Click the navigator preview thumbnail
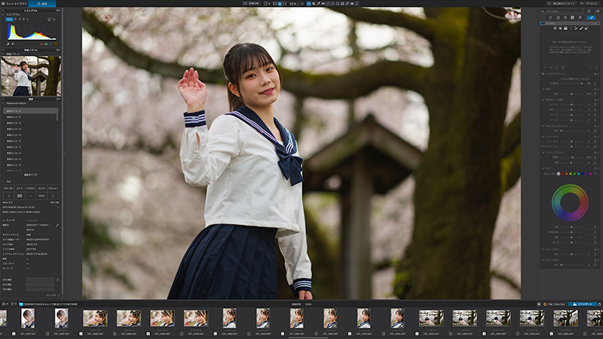Screen dimensions: 603x339 31,76
